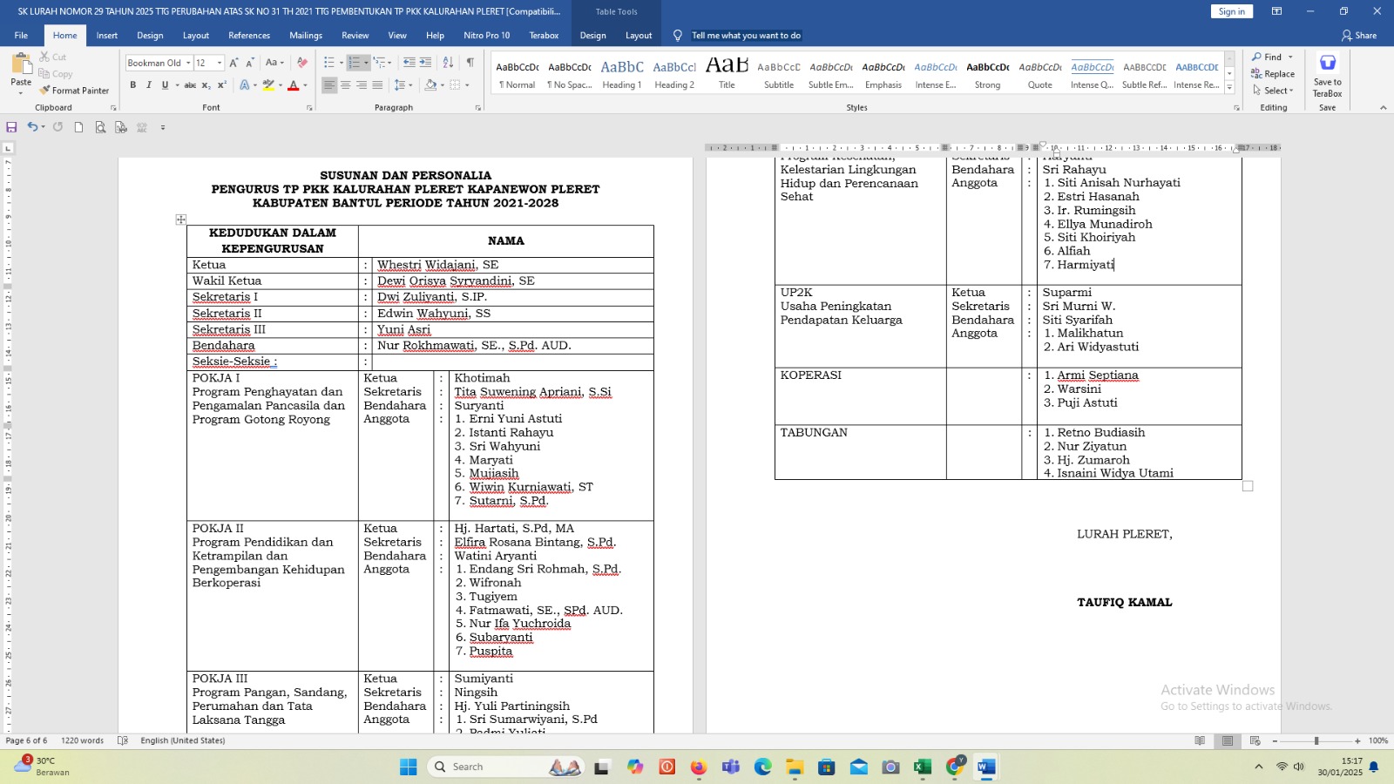The image size is (1394, 784).
Task: Open the Borders dropdown arrow
Action: coord(467,85)
